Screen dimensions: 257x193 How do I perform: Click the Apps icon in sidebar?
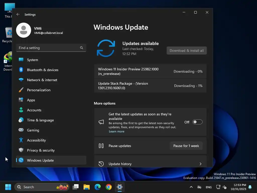point(21,100)
